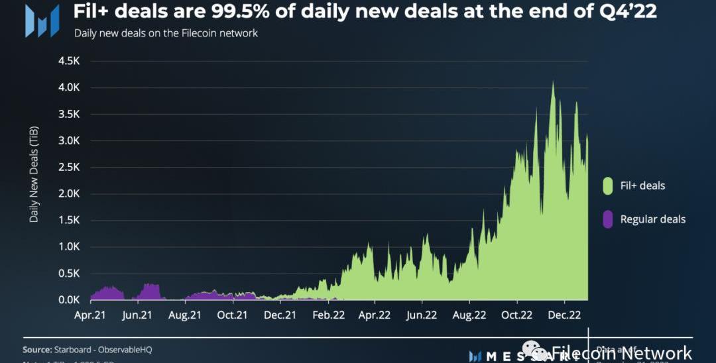Click the Oct.22 x-axis label
This screenshot has height=363, width=716.
point(518,315)
